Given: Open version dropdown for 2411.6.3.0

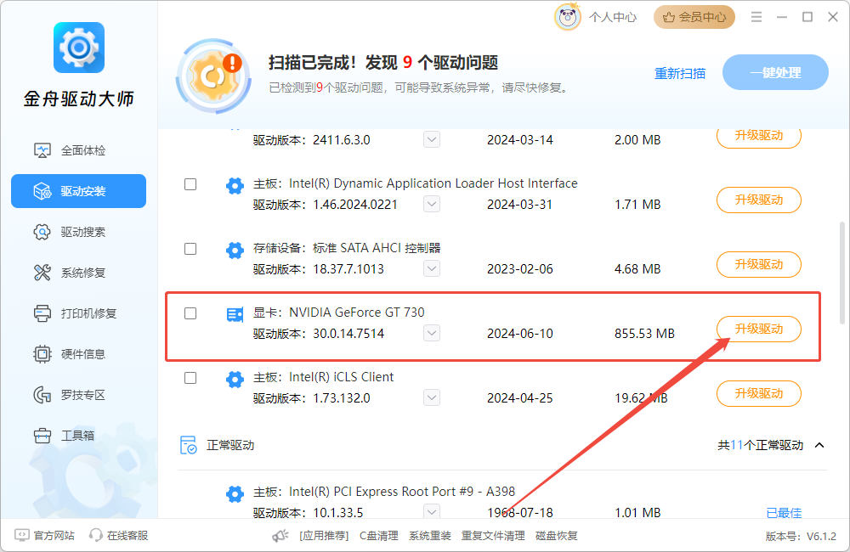Looking at the screenshot, I should pyautogui.click(x=432, y=140).
